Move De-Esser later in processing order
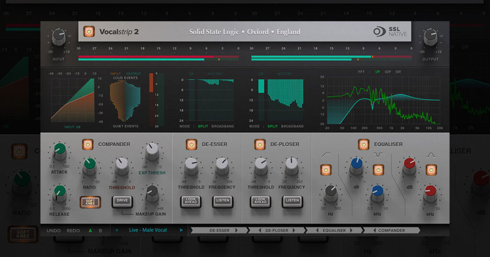Screen dimensions: 490x257 coord(236,231)
